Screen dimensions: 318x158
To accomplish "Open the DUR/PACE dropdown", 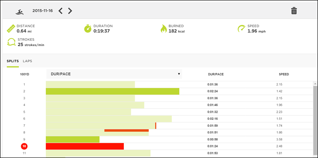I will pos(114,74).
